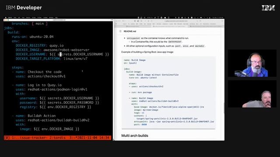280x157 pixels.
Task: Click 'branches: [ main ]' in the terminal
Action: (30, 24)
